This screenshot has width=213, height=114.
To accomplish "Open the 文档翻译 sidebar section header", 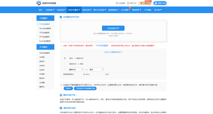I will click(45, 18).
